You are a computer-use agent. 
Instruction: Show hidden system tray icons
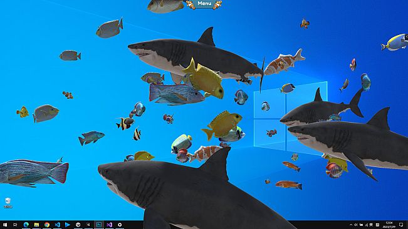click(x=351, y=225)
